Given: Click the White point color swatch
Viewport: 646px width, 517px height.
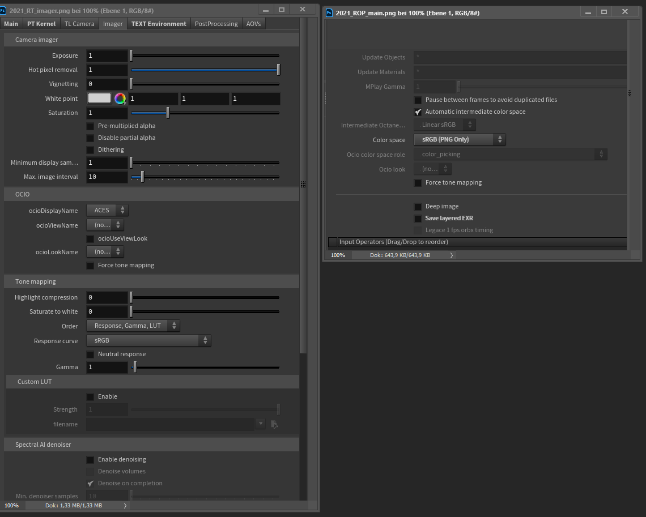Looking at the screenshot, I should tap(99, 98).
